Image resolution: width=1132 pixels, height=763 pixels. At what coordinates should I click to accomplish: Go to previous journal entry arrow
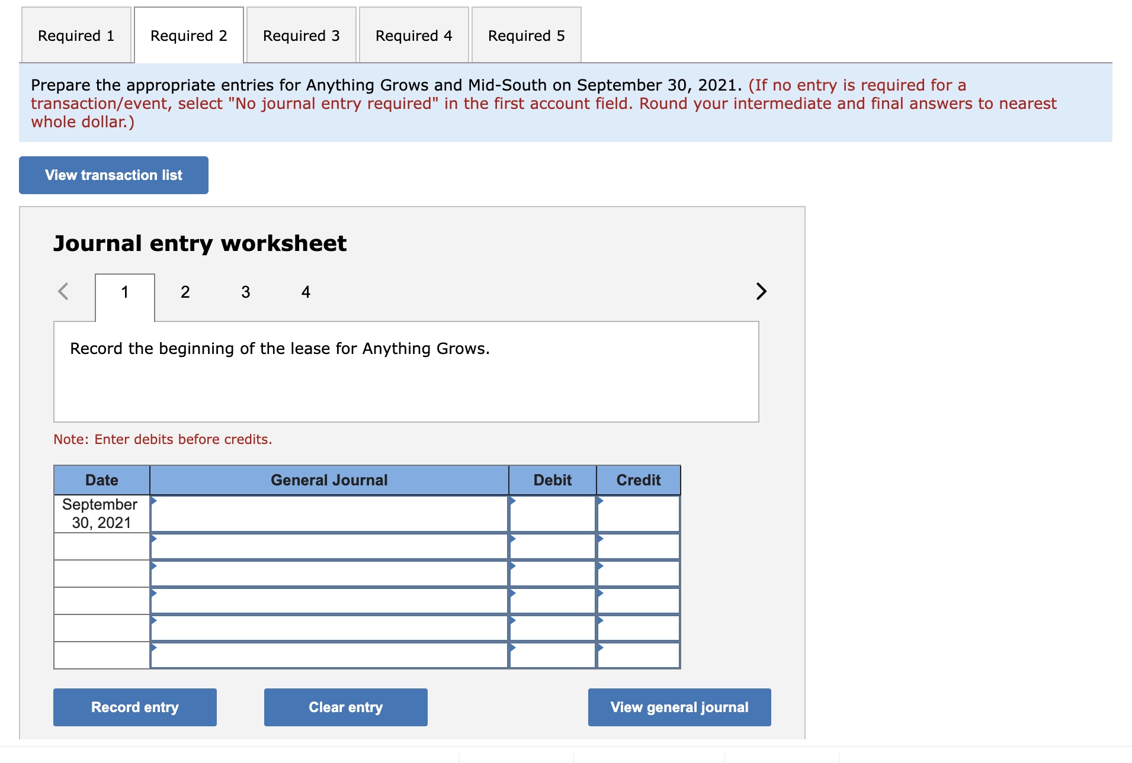click(x=63, y=291)
